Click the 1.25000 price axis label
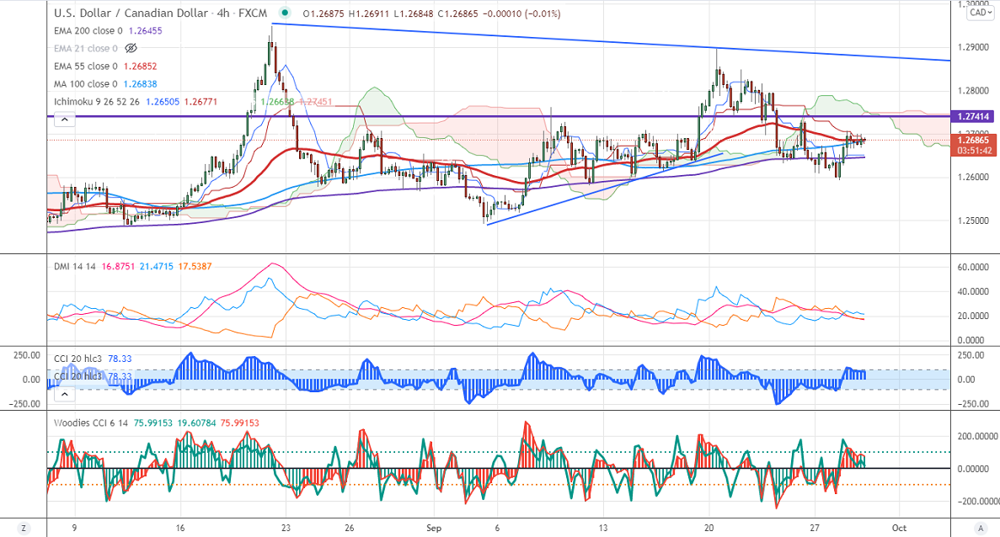Image resolution: width=1000 pixels, height=537 pixels. (973, 221)
